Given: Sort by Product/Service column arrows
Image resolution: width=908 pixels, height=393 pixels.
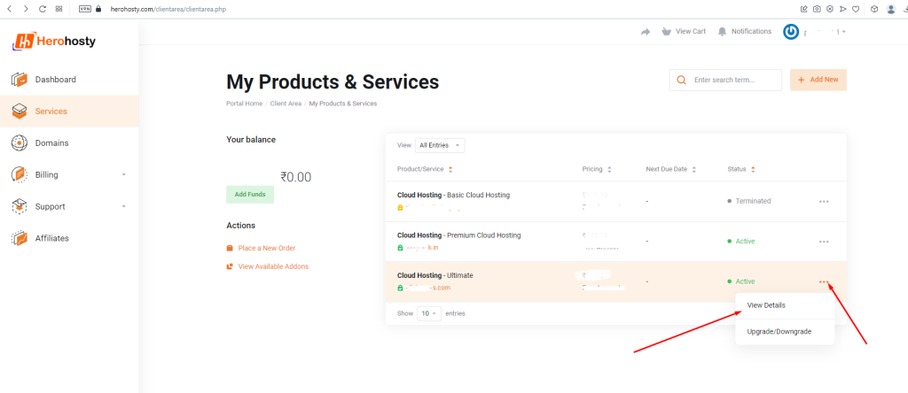Looking at the screenshot, I should point(450,169).
